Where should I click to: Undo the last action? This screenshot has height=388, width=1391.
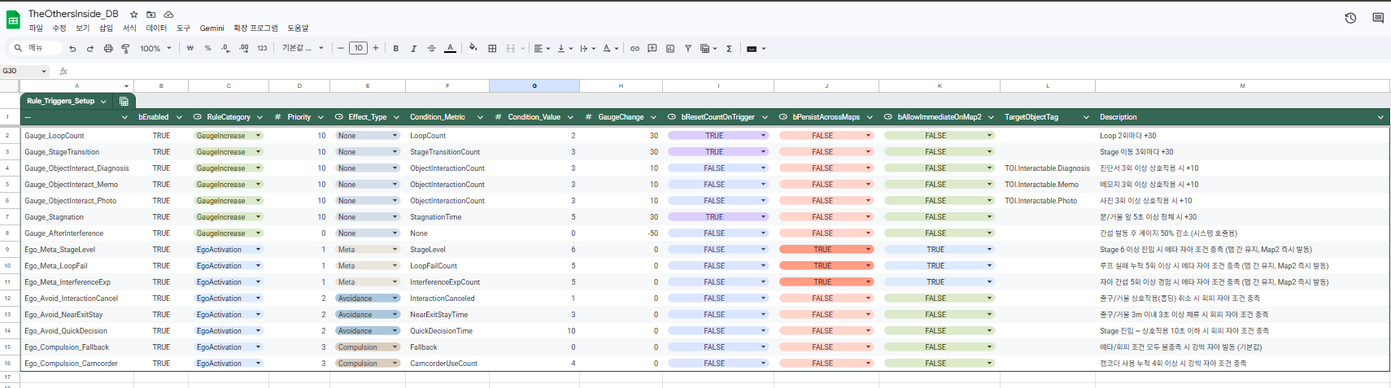pos(72,49)
